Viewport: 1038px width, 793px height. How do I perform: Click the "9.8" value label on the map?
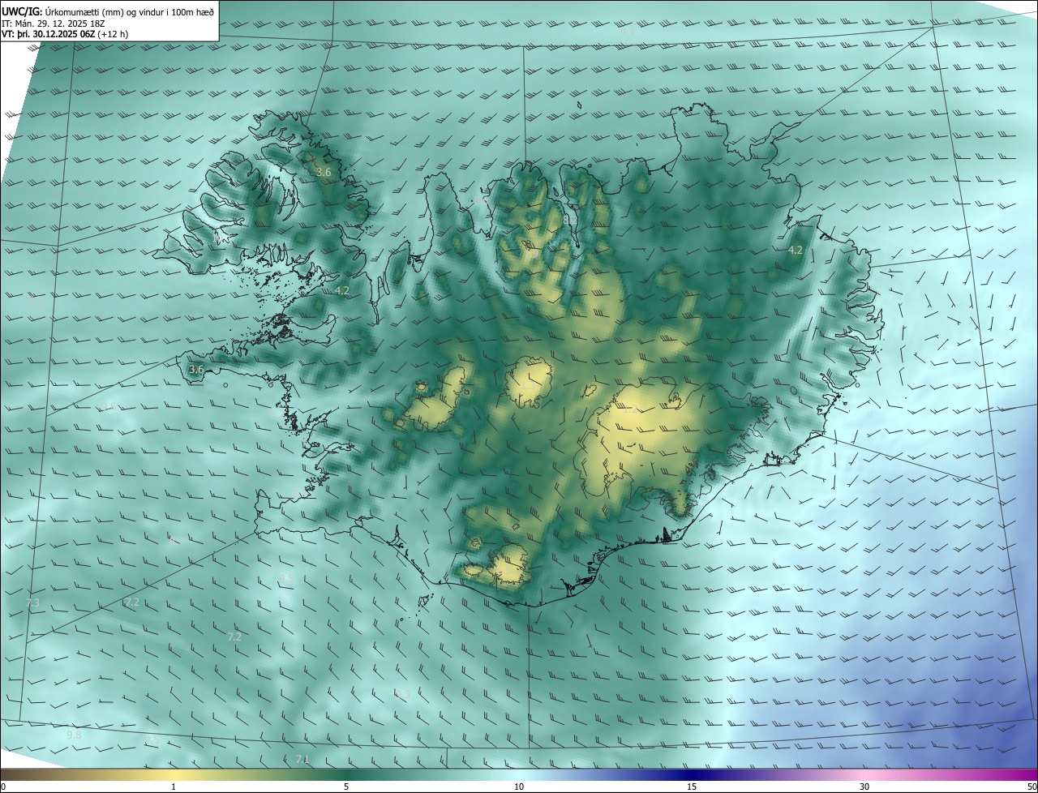(74, 735)
